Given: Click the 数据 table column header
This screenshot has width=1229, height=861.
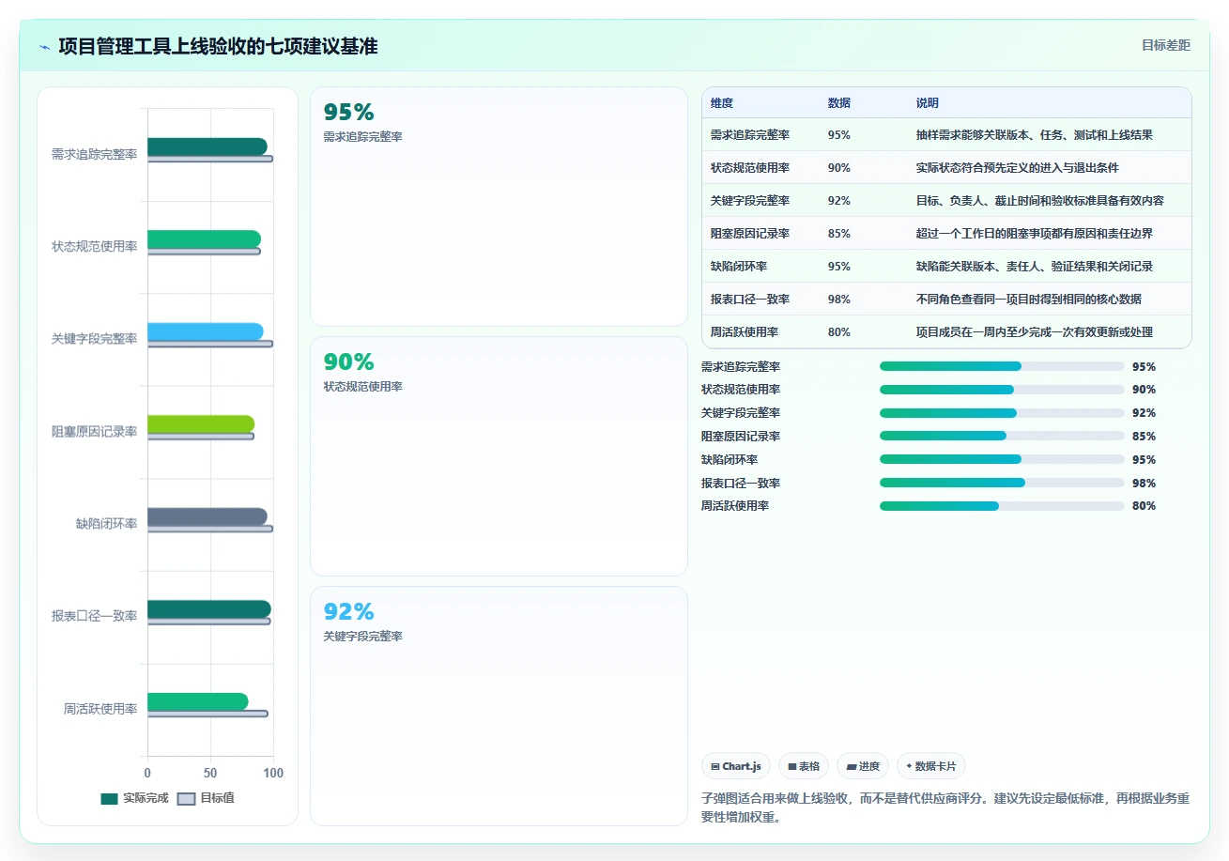Looking at the screenshot, I should [x=839, y=102].
